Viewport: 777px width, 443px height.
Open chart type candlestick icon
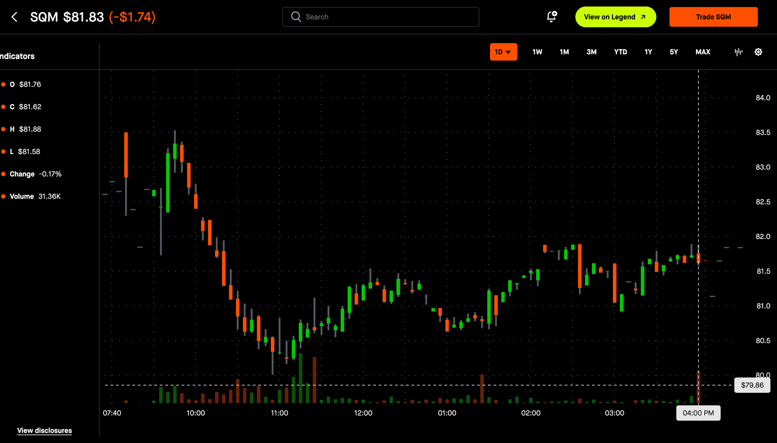coord(739,52)
